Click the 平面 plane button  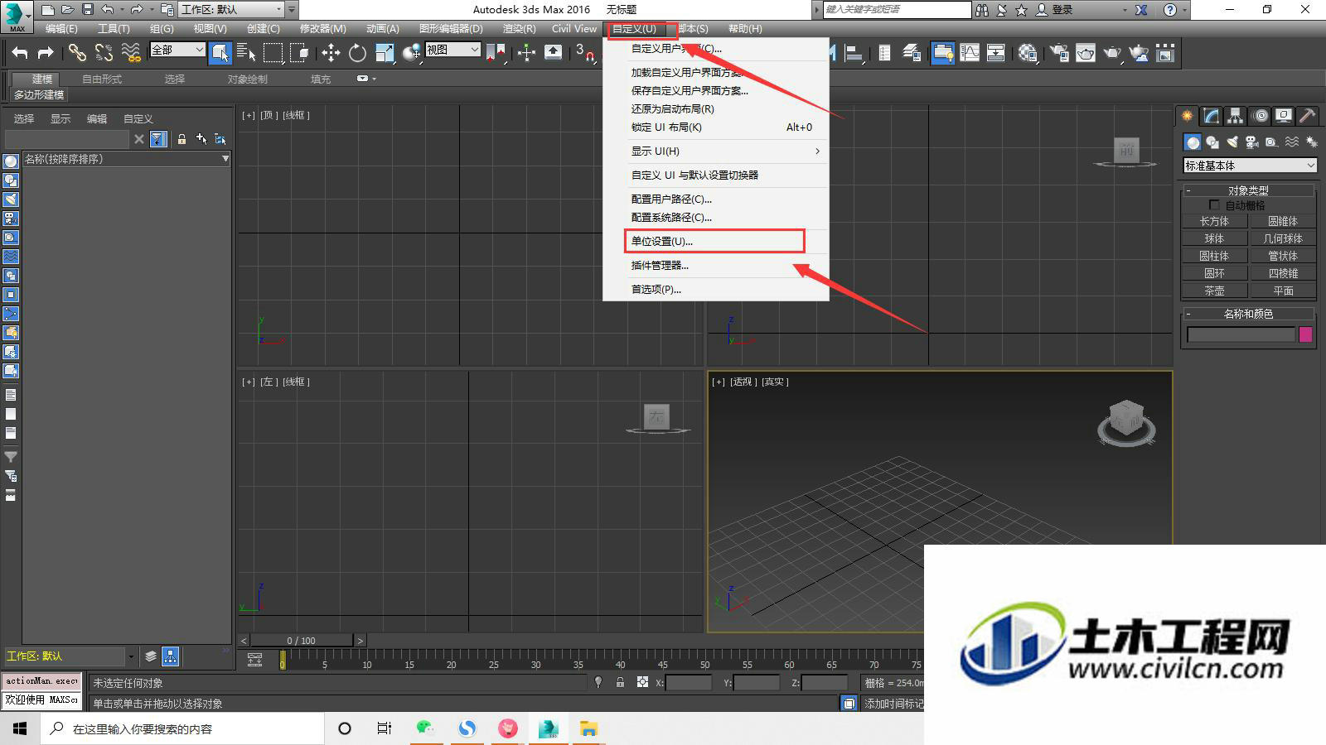click(1283, 291)
